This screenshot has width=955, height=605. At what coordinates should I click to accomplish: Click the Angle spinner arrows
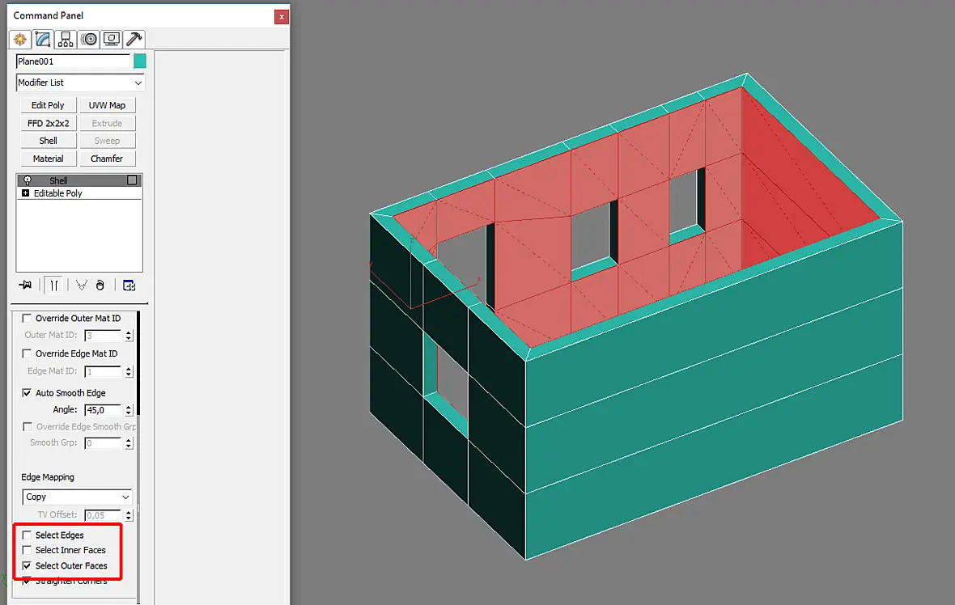tap(129, 409)
